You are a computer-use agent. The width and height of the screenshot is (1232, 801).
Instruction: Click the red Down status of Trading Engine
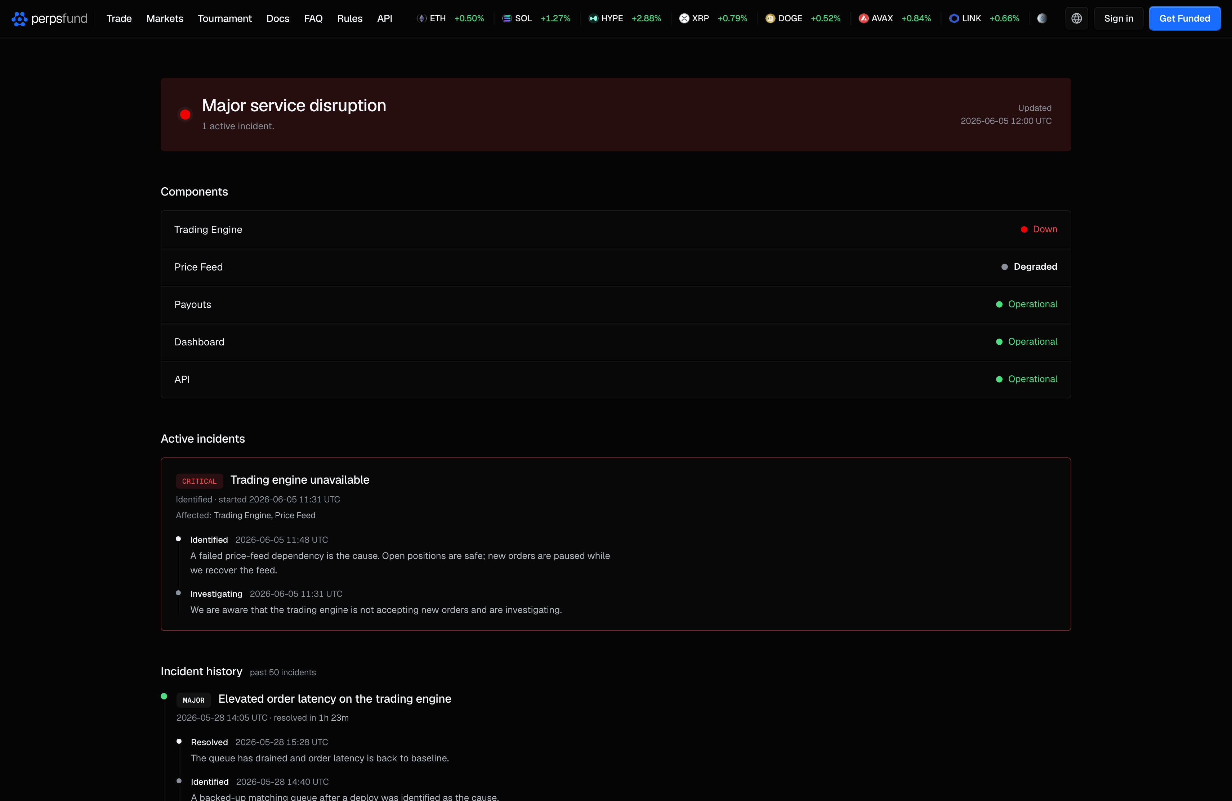point(1039,229)
